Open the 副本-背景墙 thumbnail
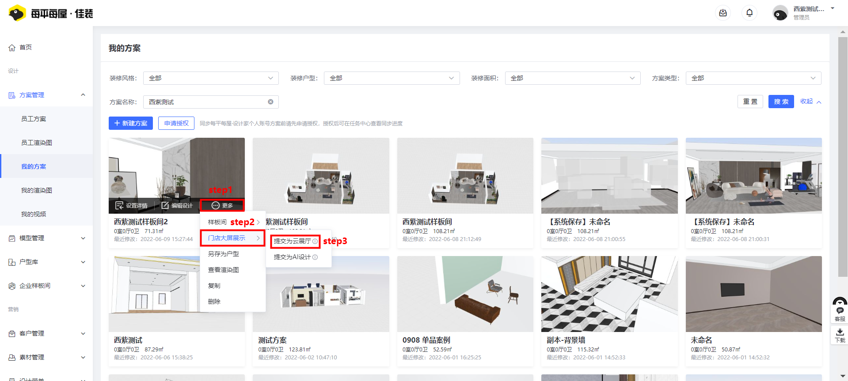This screenshot has height=381, width=848. [609, 294]
